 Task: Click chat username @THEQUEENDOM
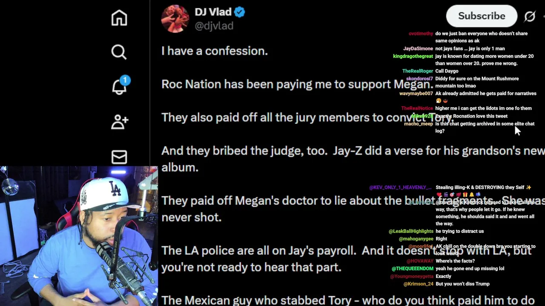pos(413,269)
